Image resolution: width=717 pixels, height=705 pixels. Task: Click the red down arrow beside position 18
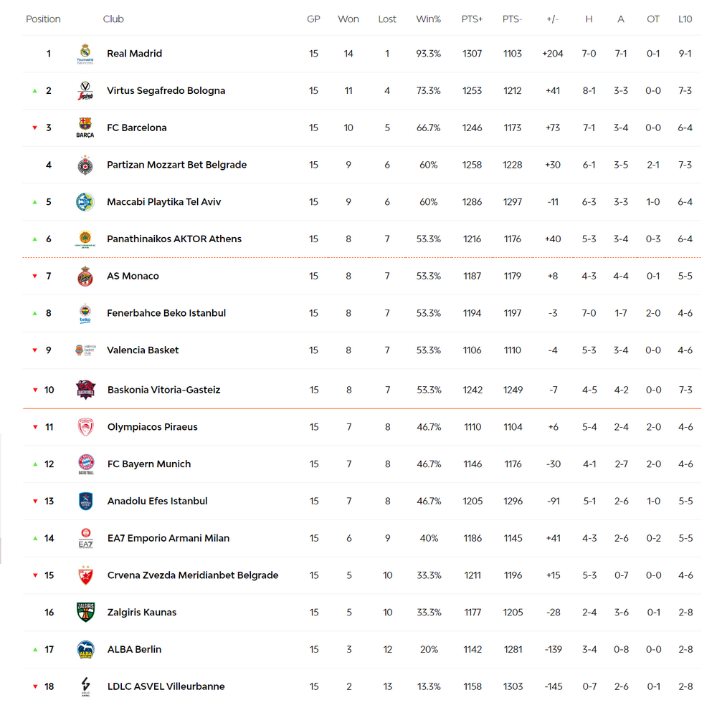[x=35, y=686]
